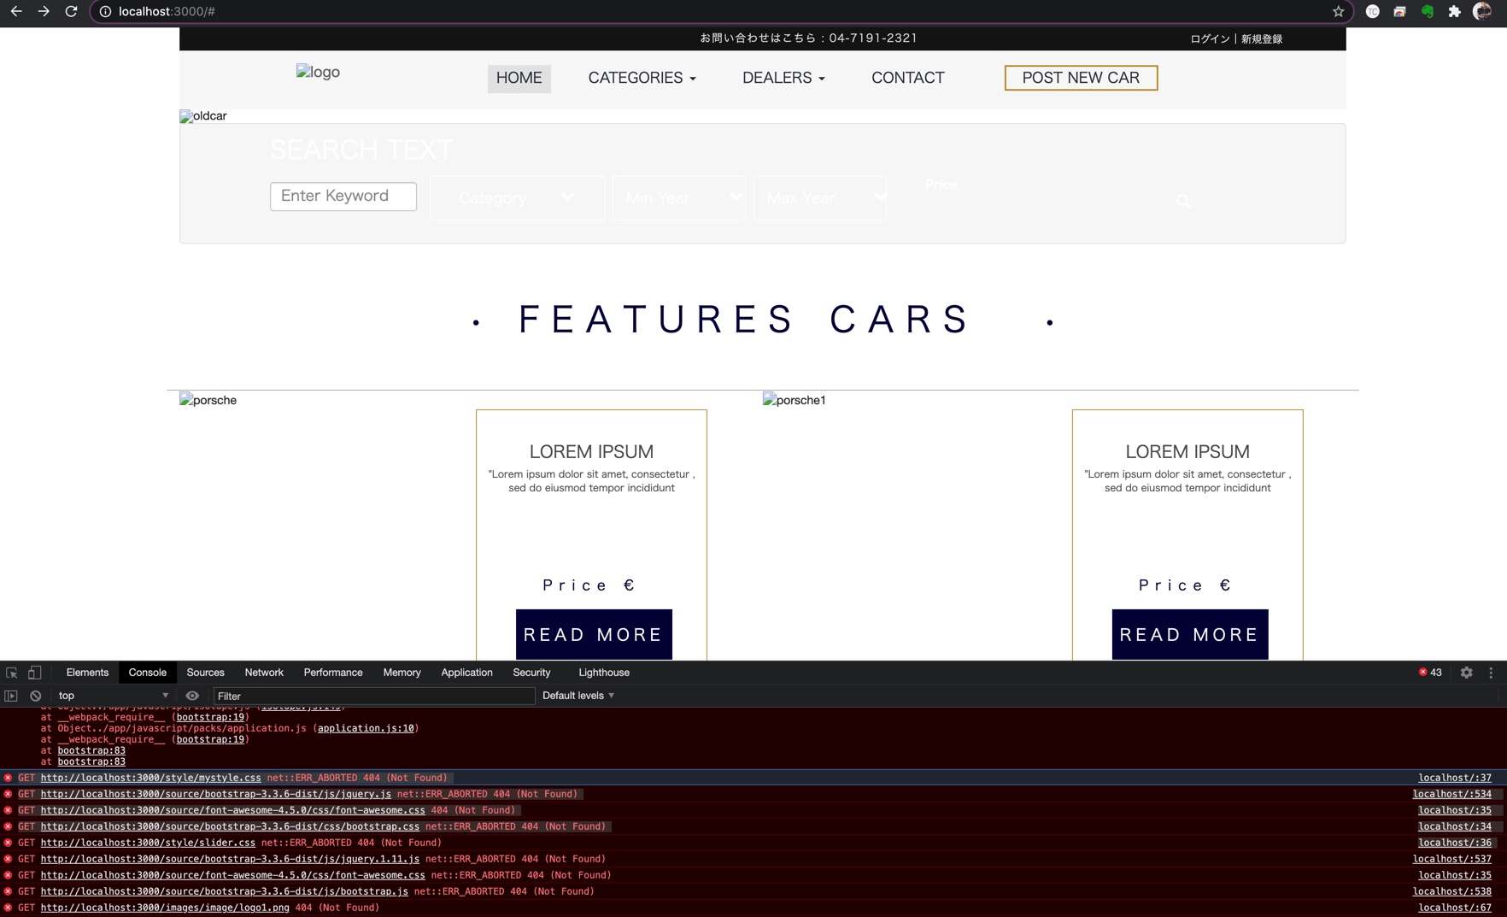Switch to the Sources tab
Screen dimensions: 1507x917
coord(205,673)
